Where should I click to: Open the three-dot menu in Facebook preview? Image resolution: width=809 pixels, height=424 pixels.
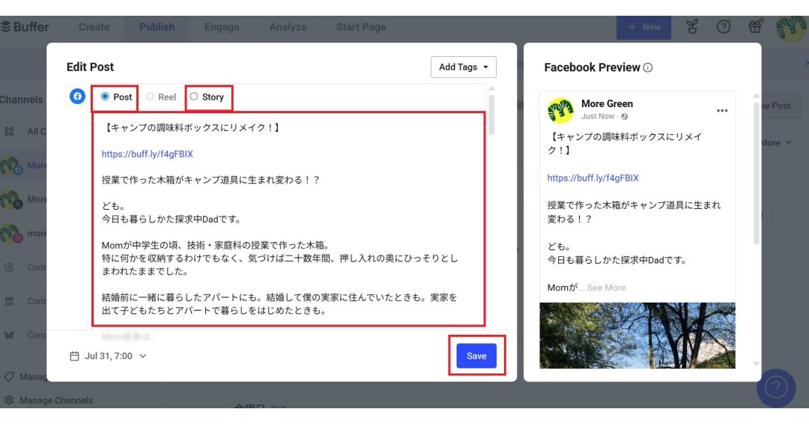tap(722, 111)
